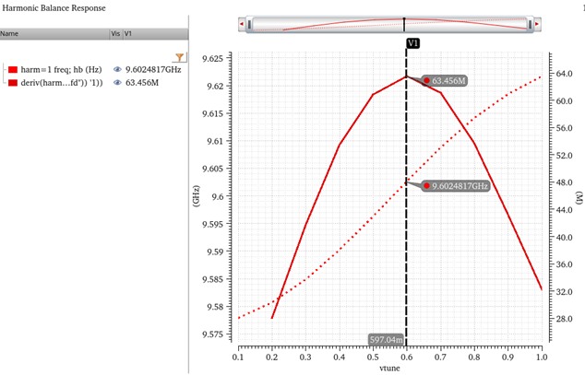Click the filter funnel icon above the legend
The height and width of the screenshot is (375, 585).
click(180, 57)
